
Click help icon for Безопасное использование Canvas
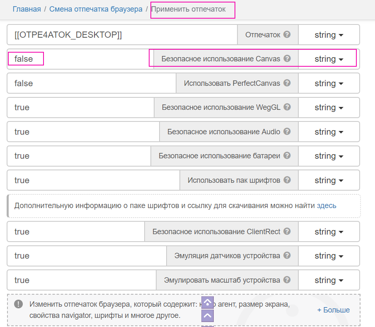[x=287, y=59]
